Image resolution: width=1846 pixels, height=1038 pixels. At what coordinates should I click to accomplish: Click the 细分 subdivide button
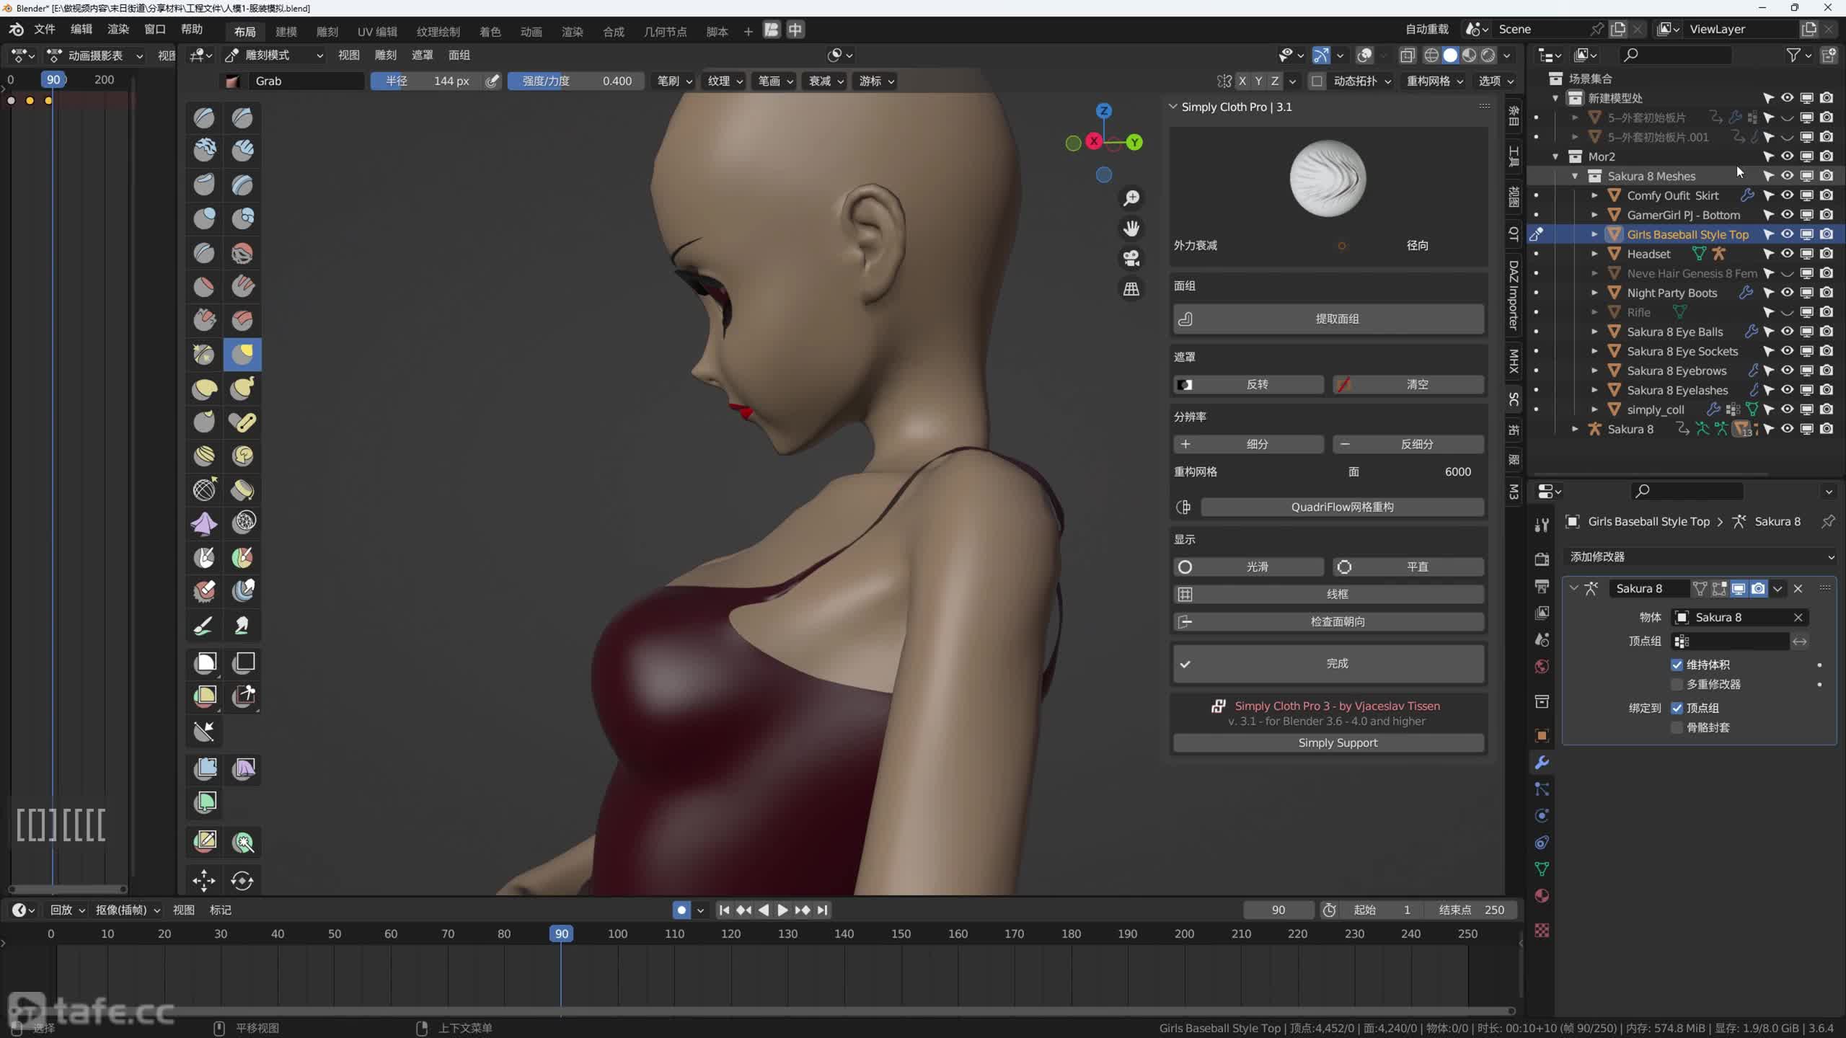click(x=1248, y=444)
